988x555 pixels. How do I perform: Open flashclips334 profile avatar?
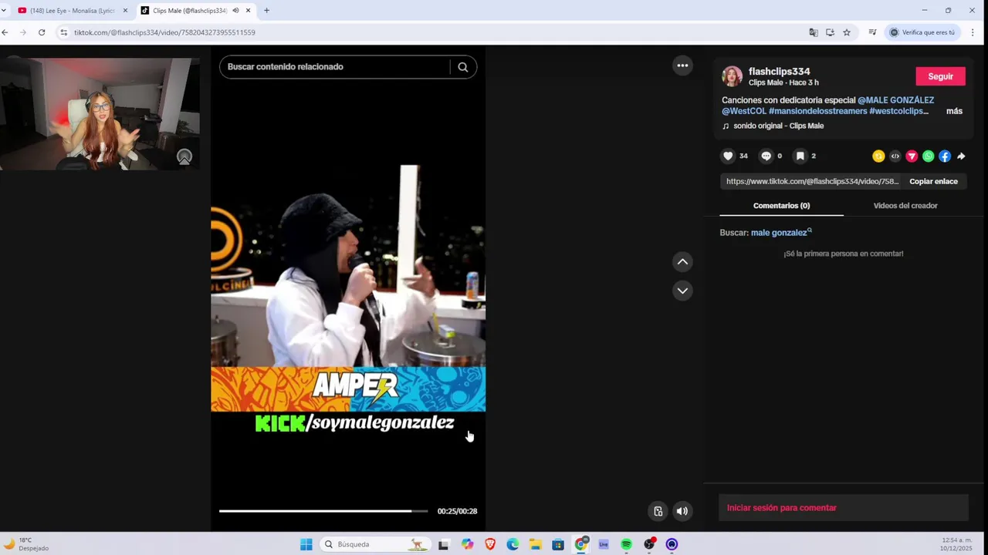coord(732,76)
